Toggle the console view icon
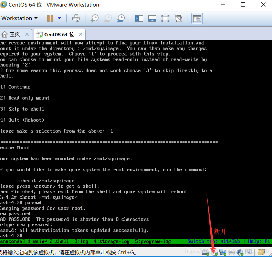 (x=197, y=18)
